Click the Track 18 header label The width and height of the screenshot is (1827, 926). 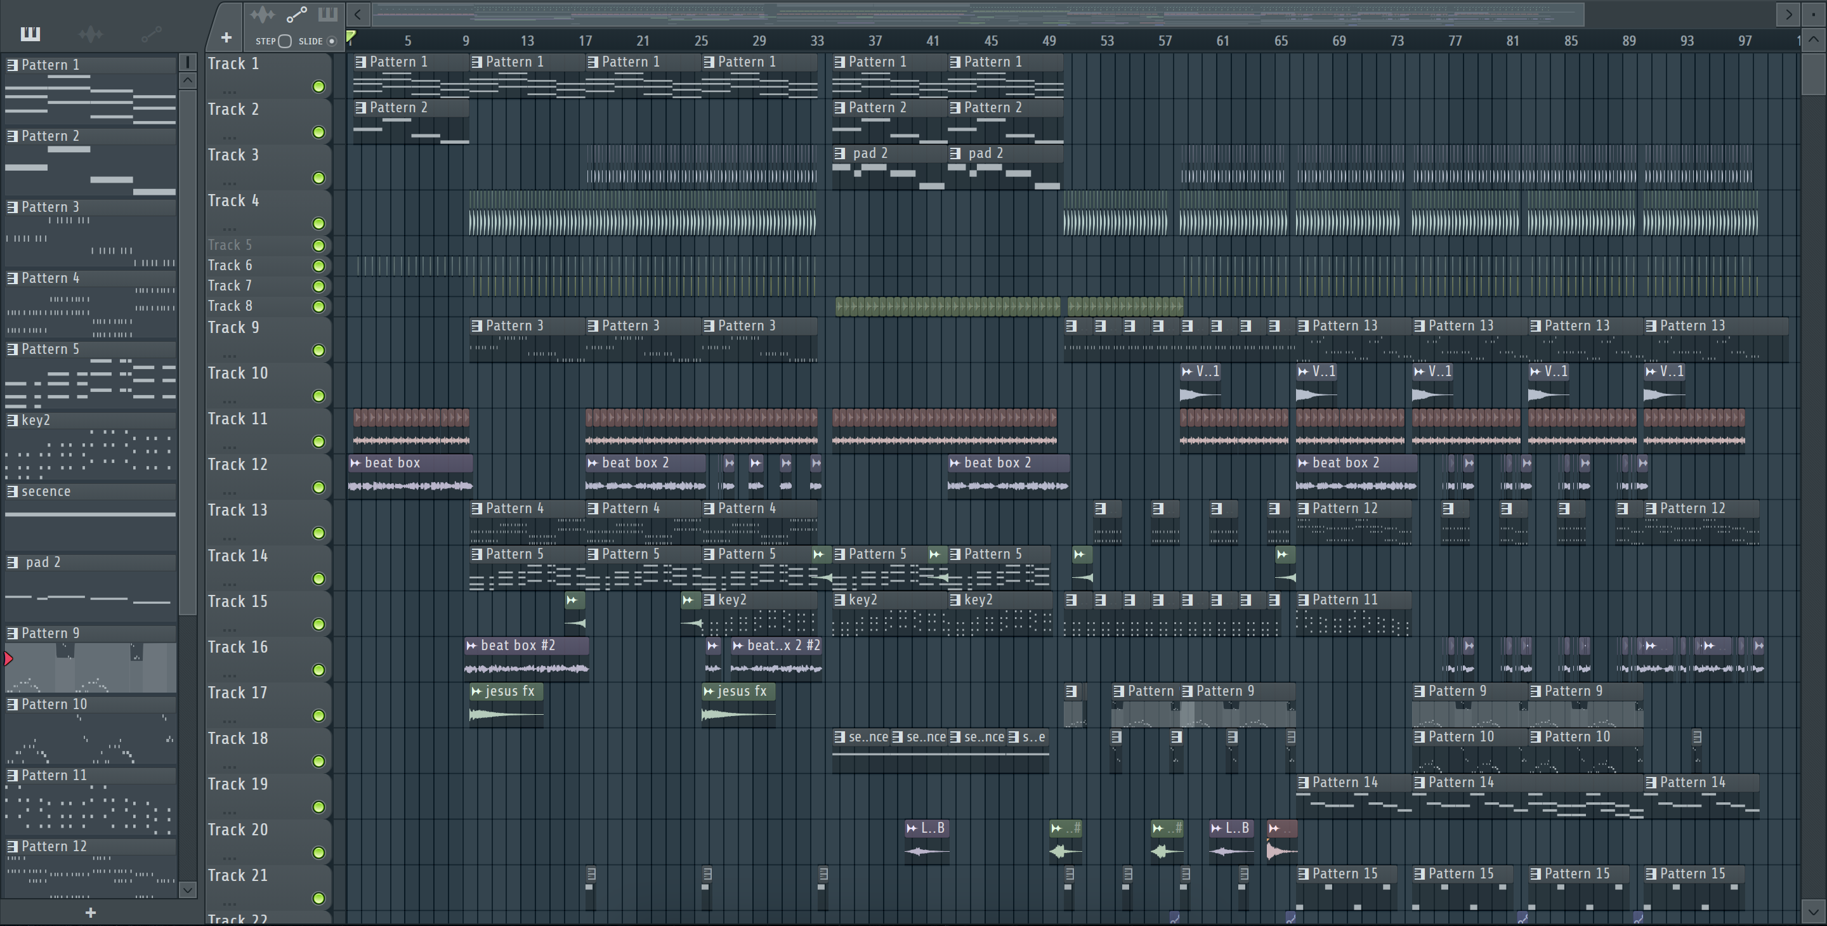pyautogui.click(x=238, y=738)
